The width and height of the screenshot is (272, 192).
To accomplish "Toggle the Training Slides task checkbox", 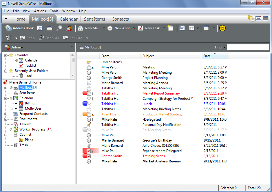I will point(89,156).
